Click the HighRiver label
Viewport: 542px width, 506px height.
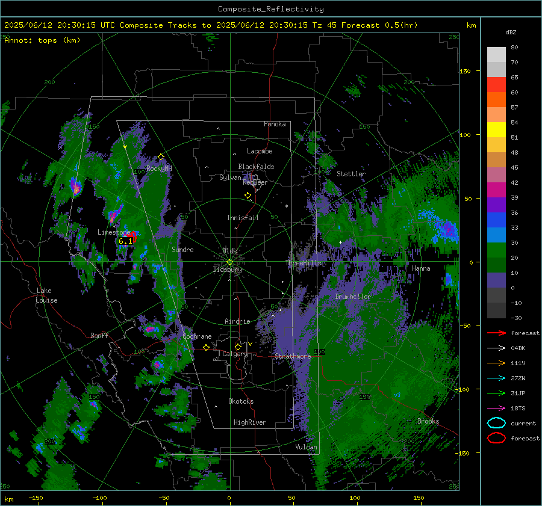(250, 422)
